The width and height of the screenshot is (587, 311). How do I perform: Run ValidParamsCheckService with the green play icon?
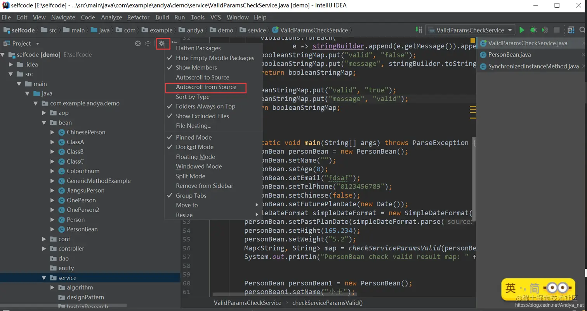pos(522,30)
